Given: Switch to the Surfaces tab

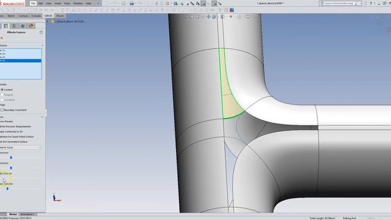Looking at the screenshot, I should [23, 16].
